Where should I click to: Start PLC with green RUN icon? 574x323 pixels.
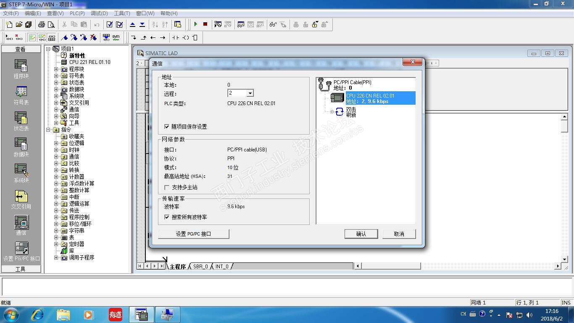[195, 24]
